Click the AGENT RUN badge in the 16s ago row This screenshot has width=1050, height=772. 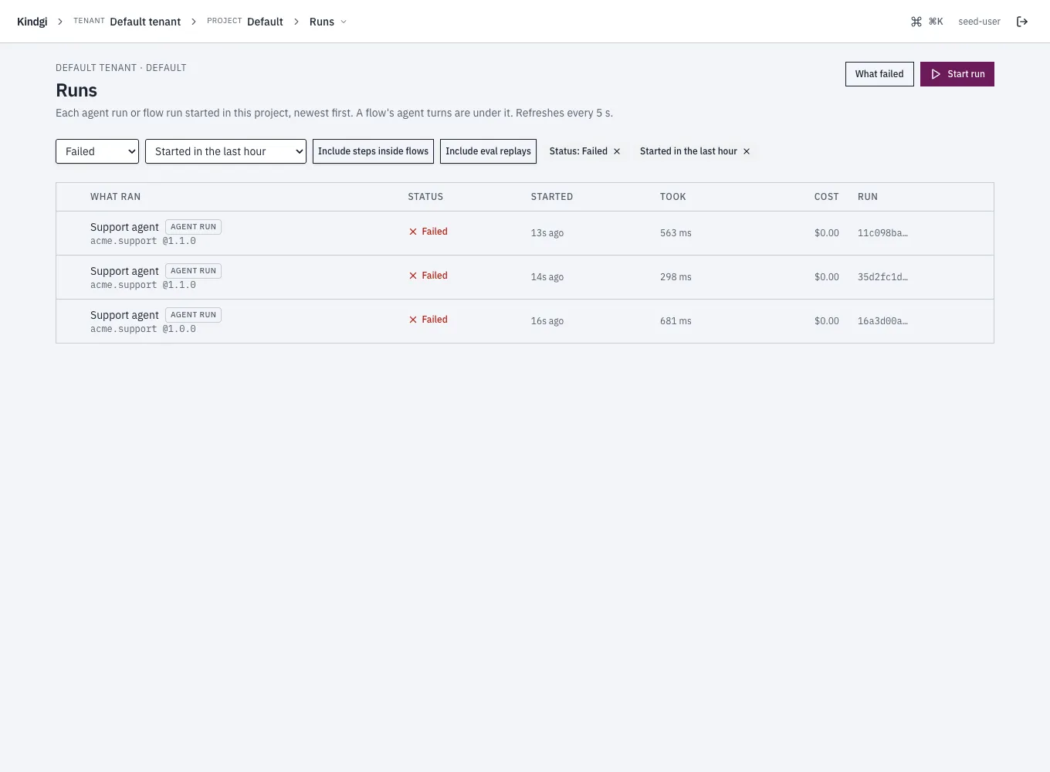193,315
